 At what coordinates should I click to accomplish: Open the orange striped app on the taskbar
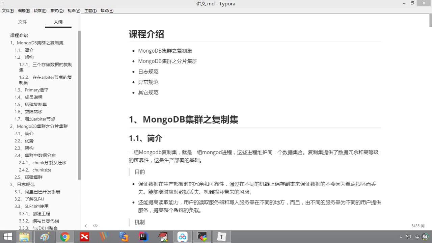pos(104,237)
